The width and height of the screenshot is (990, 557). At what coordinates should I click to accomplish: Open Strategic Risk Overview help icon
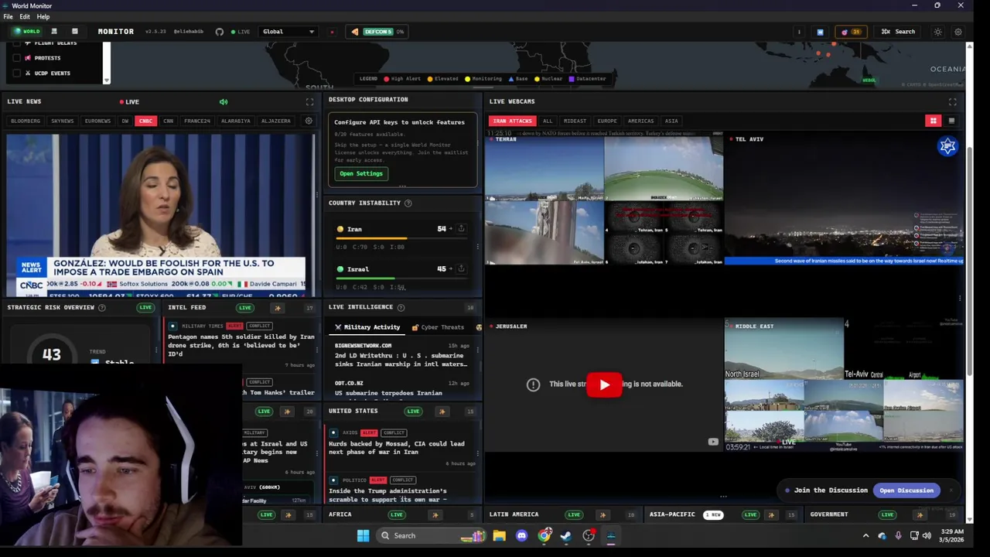pyautogui.click(x=101, y=307)
